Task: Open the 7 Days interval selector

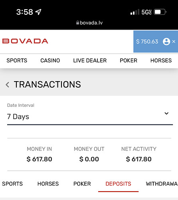Action: (90, 117)
